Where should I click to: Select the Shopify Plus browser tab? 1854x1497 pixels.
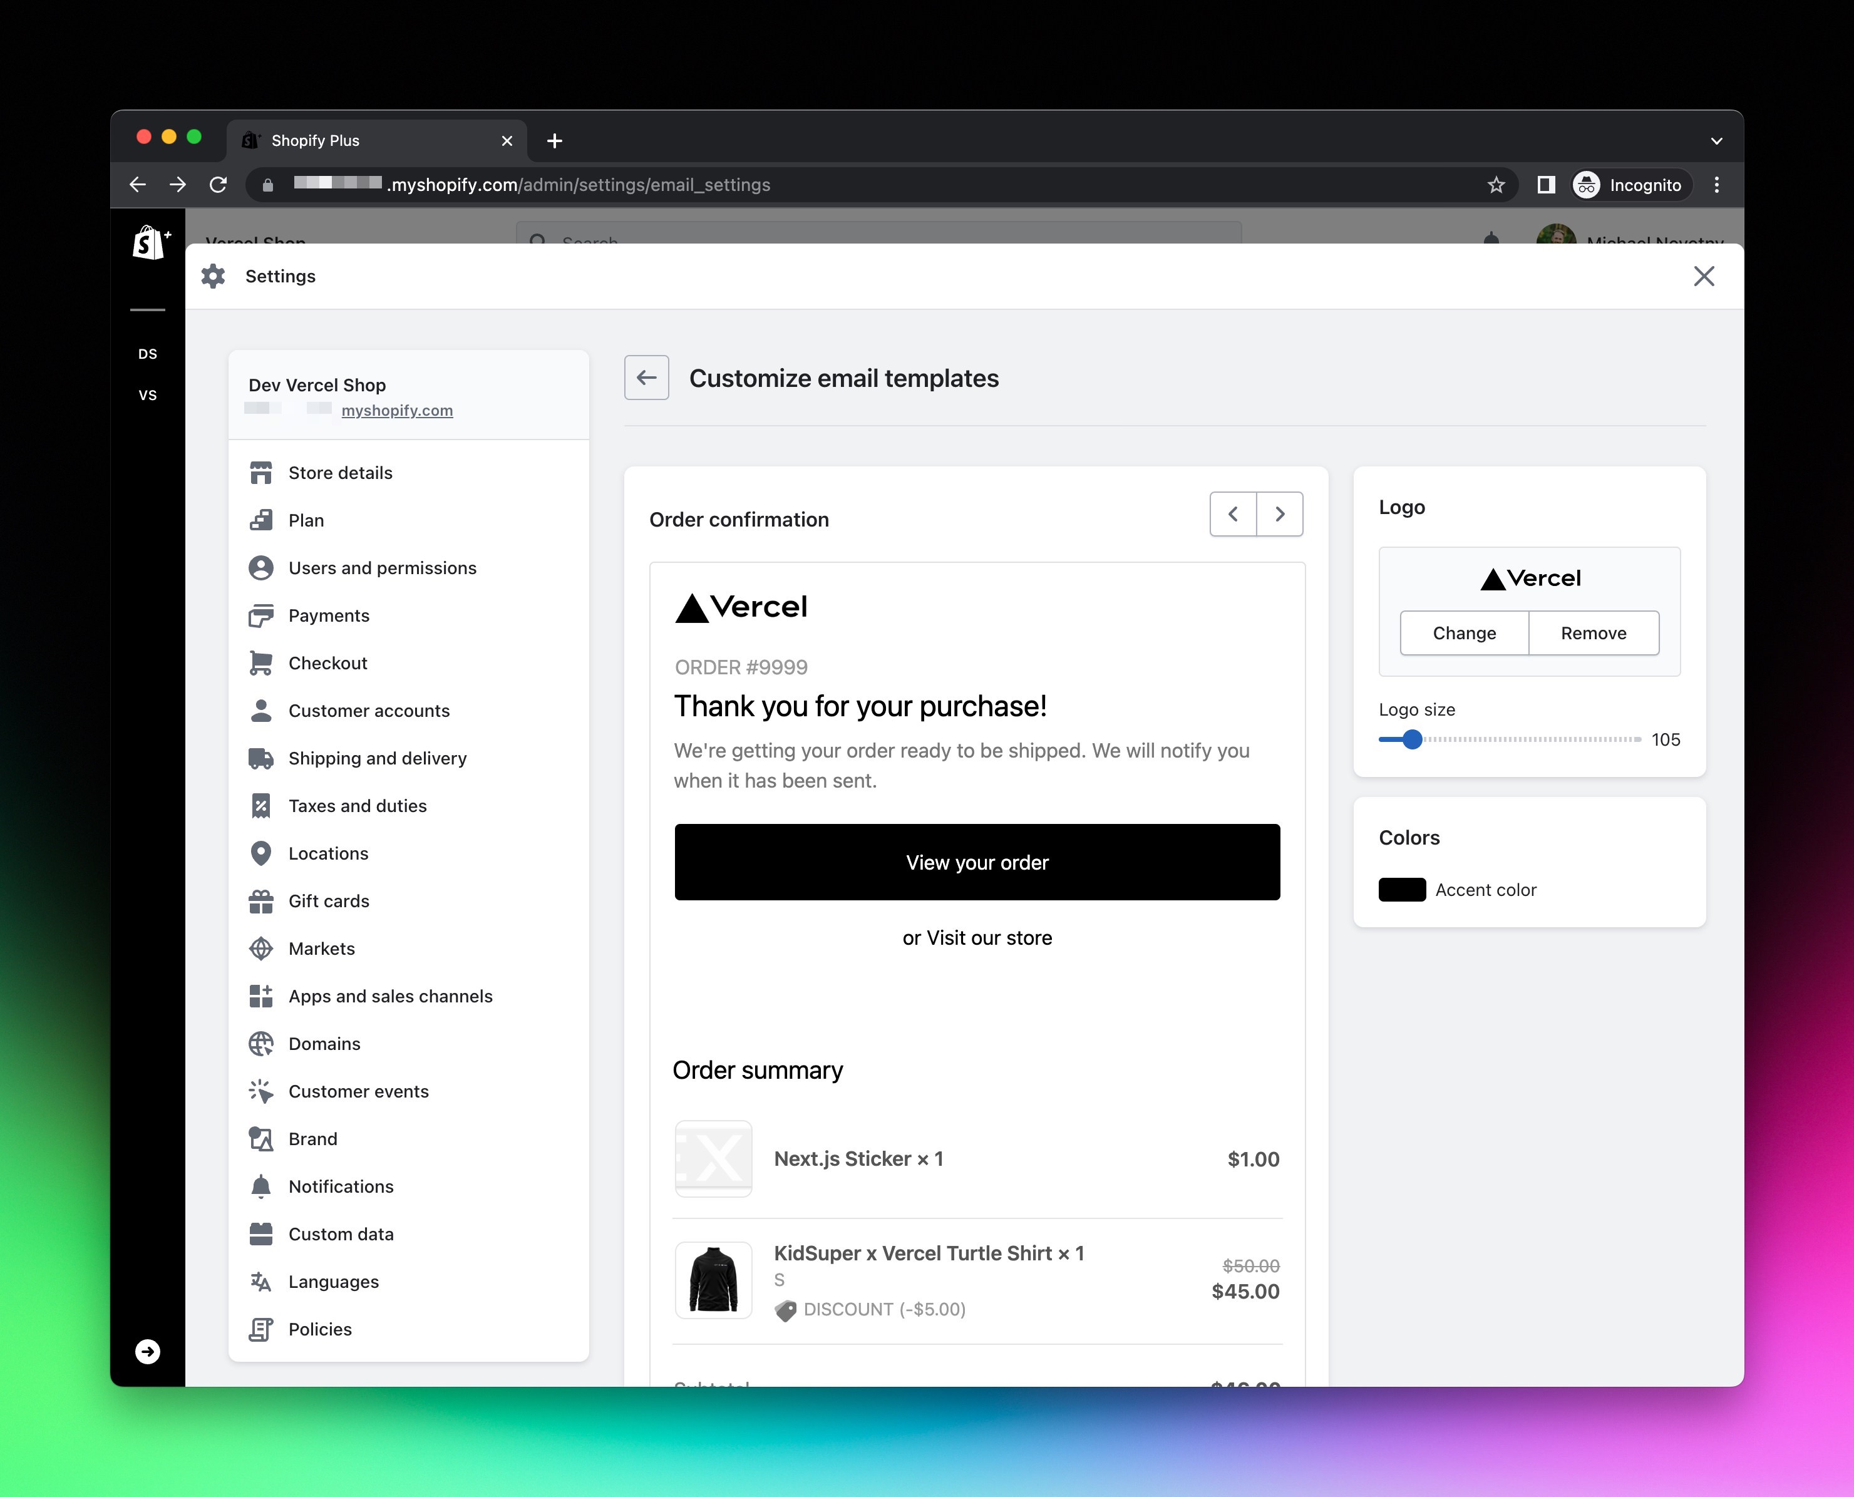(x=377, y=141)
